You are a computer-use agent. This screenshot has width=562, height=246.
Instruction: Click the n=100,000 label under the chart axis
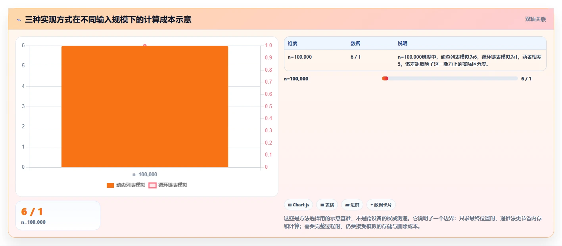tap(145, 174)
